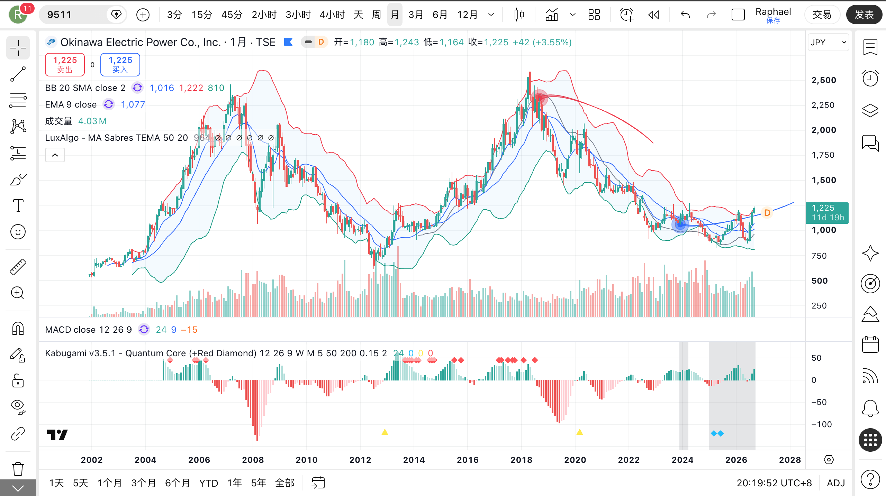The image size is (886, 496).
Task: Toggle magnet mode for drawings
Action: [18, 328]
